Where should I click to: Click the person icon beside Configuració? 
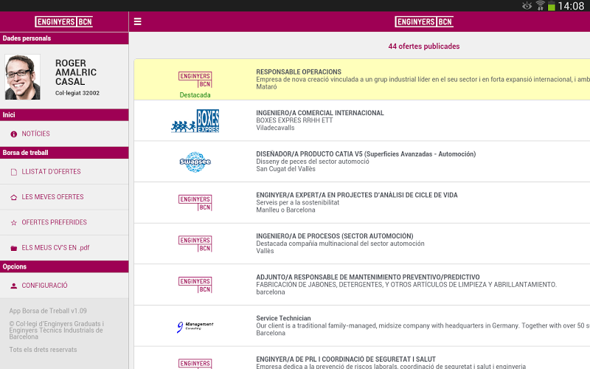click(x=14, y=286)
